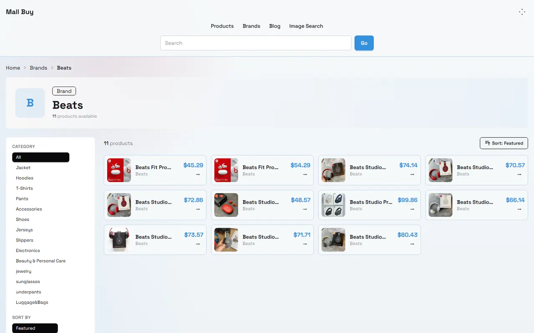Open the Products menu
The width and height of the screenshot is (534, 333).
click(222, 26)
